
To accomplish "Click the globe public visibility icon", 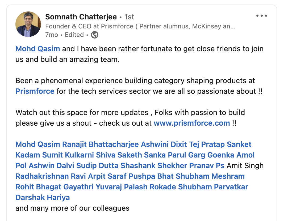I will 95,35.
